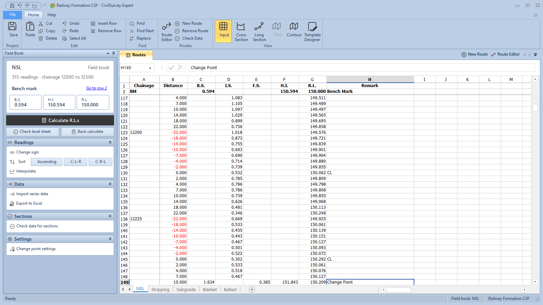Collapse the Readings section

[x=110, y=142]
